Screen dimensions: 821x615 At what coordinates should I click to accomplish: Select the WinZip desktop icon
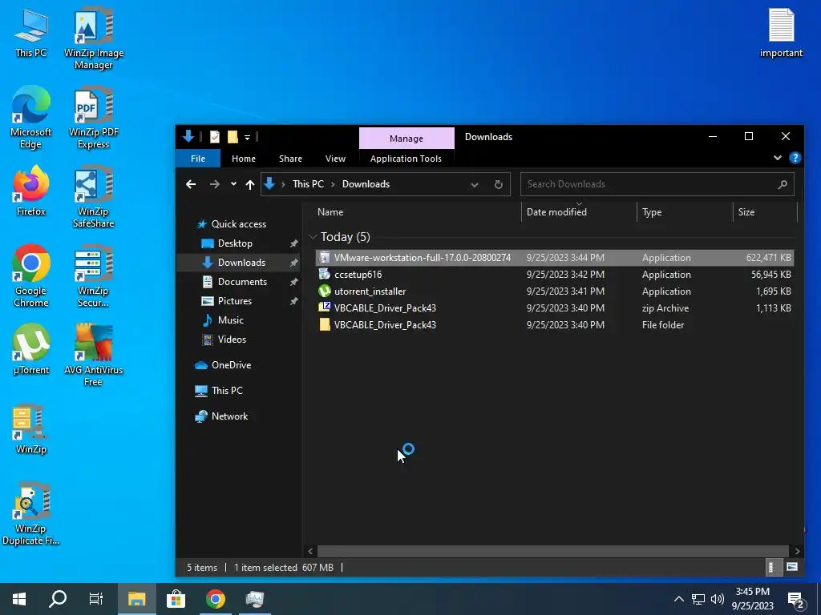[x=31, y=429]
